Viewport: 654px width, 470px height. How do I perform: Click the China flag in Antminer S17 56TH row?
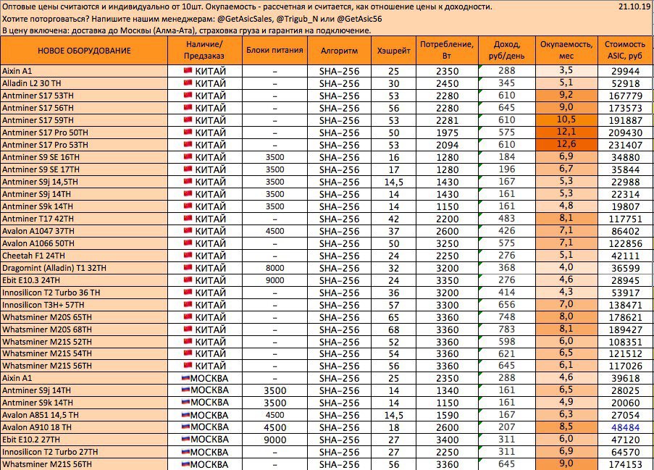(x=188, y=107)
